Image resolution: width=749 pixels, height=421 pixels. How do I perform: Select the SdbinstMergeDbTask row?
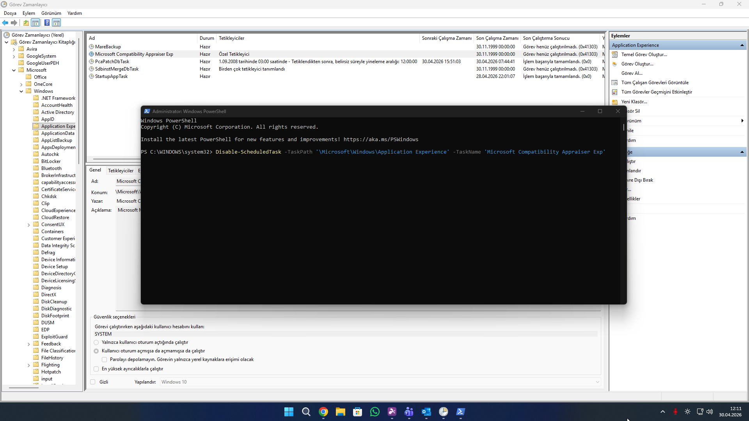click(x=345, y=69)
